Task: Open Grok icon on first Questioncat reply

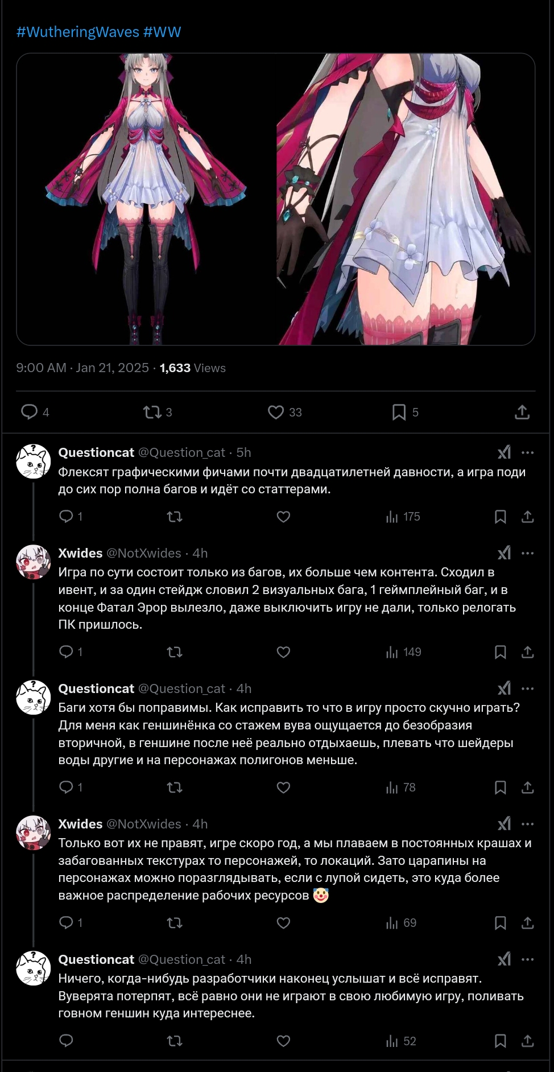Action: tap(504, 452)
